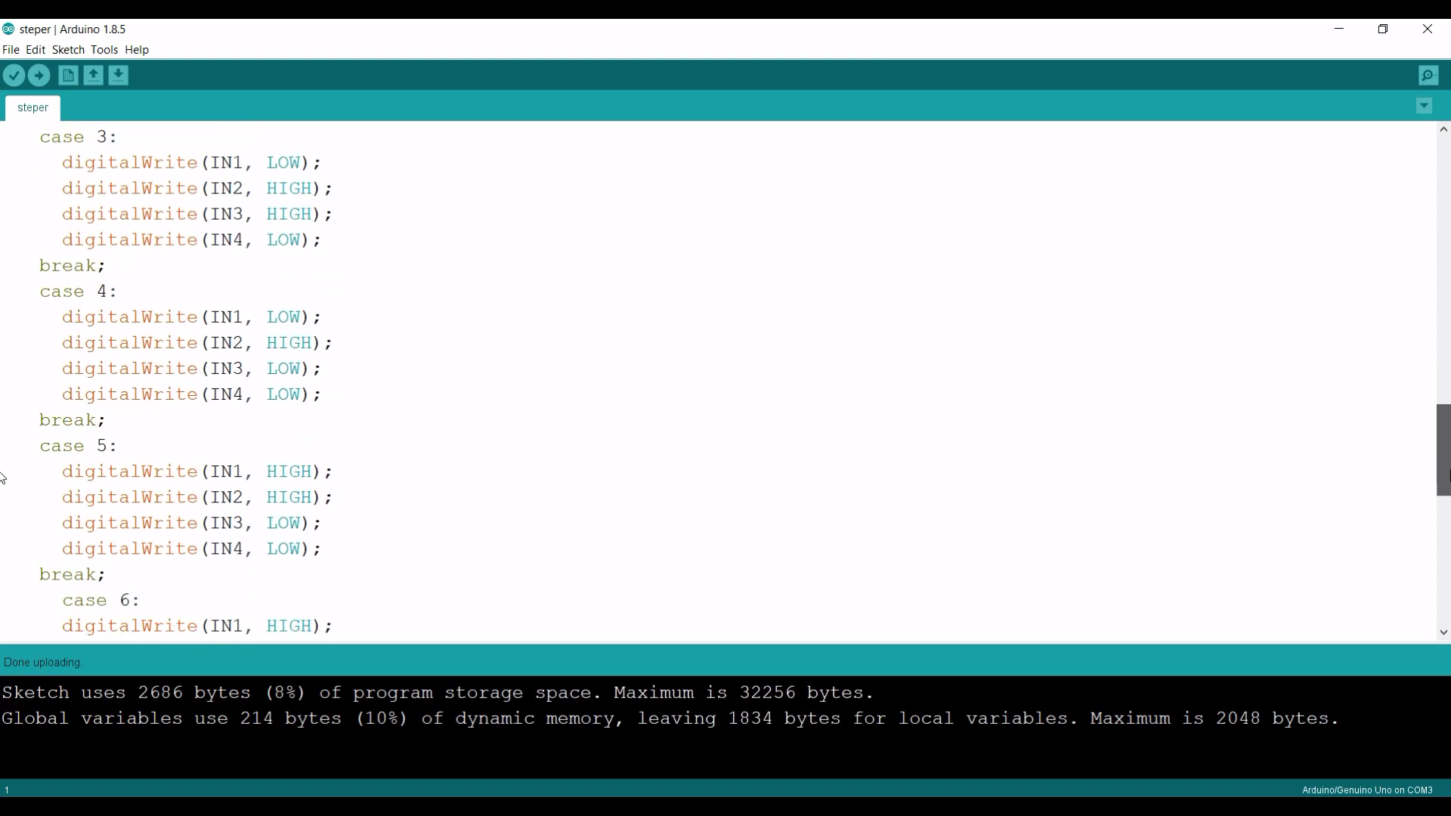This screenshot has height=816, width=1451.
Task: Click the Done uploading status message
Action: [x=42, y=662]
